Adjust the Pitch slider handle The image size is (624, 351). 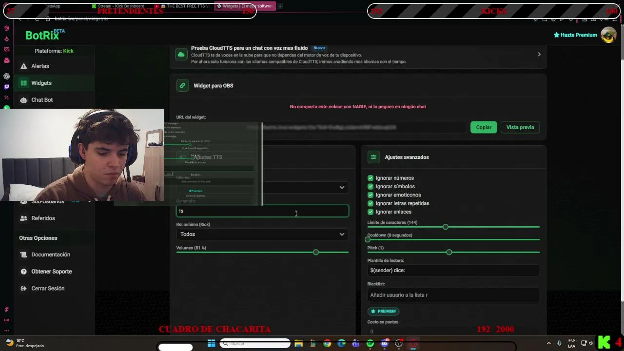(449, 253)
